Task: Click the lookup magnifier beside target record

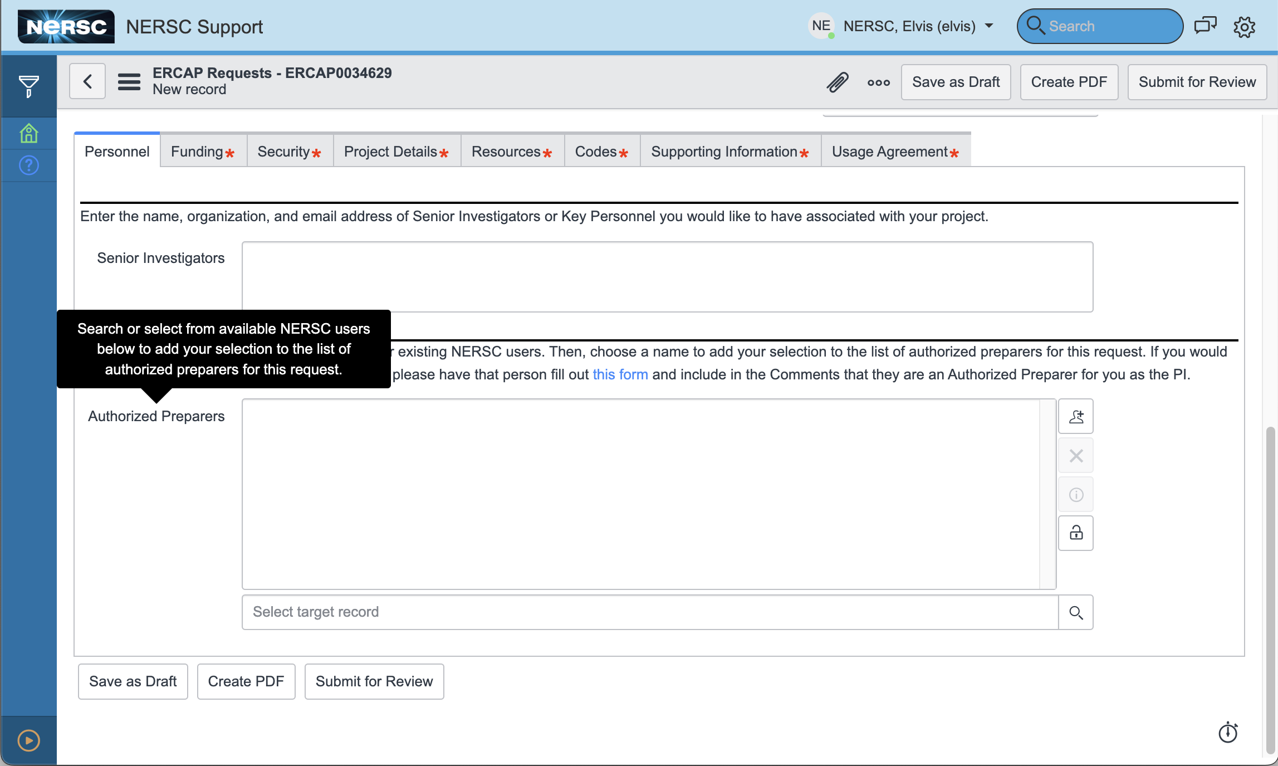Action: pos(1075,613)
